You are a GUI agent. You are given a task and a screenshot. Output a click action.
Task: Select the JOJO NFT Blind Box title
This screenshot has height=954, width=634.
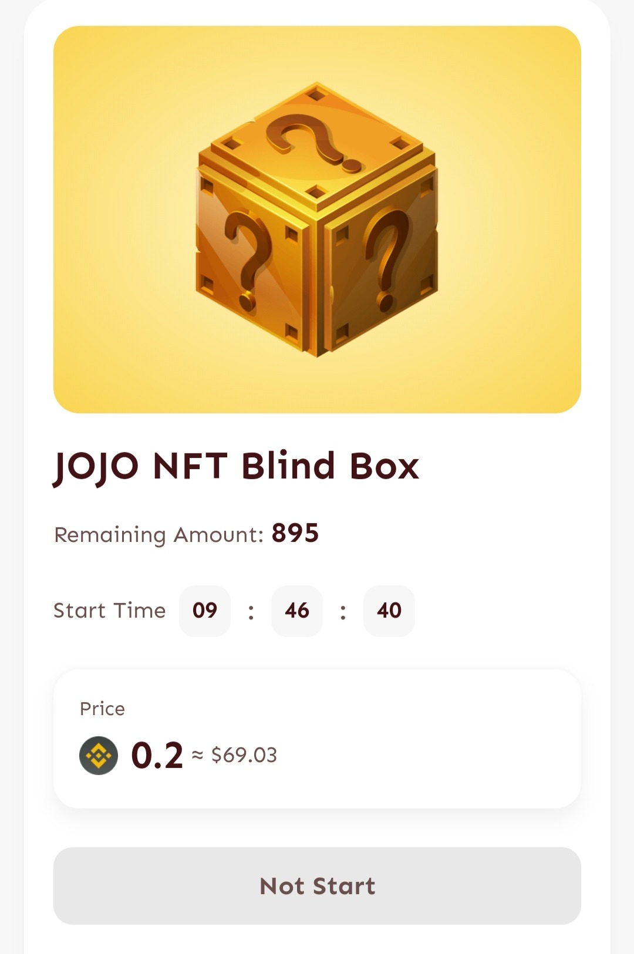point(237,467)
